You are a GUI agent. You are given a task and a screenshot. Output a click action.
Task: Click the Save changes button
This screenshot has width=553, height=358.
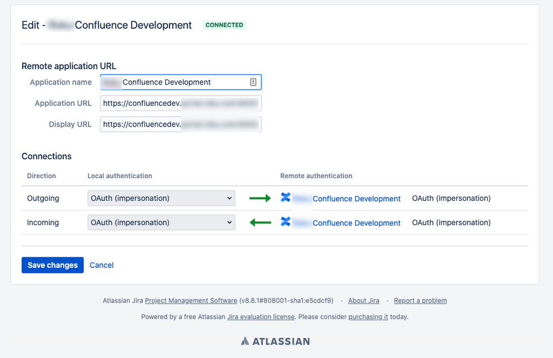pos(53,265)
